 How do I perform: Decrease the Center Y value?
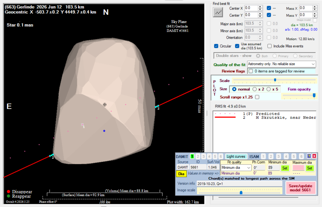click(x=260, y=16)
